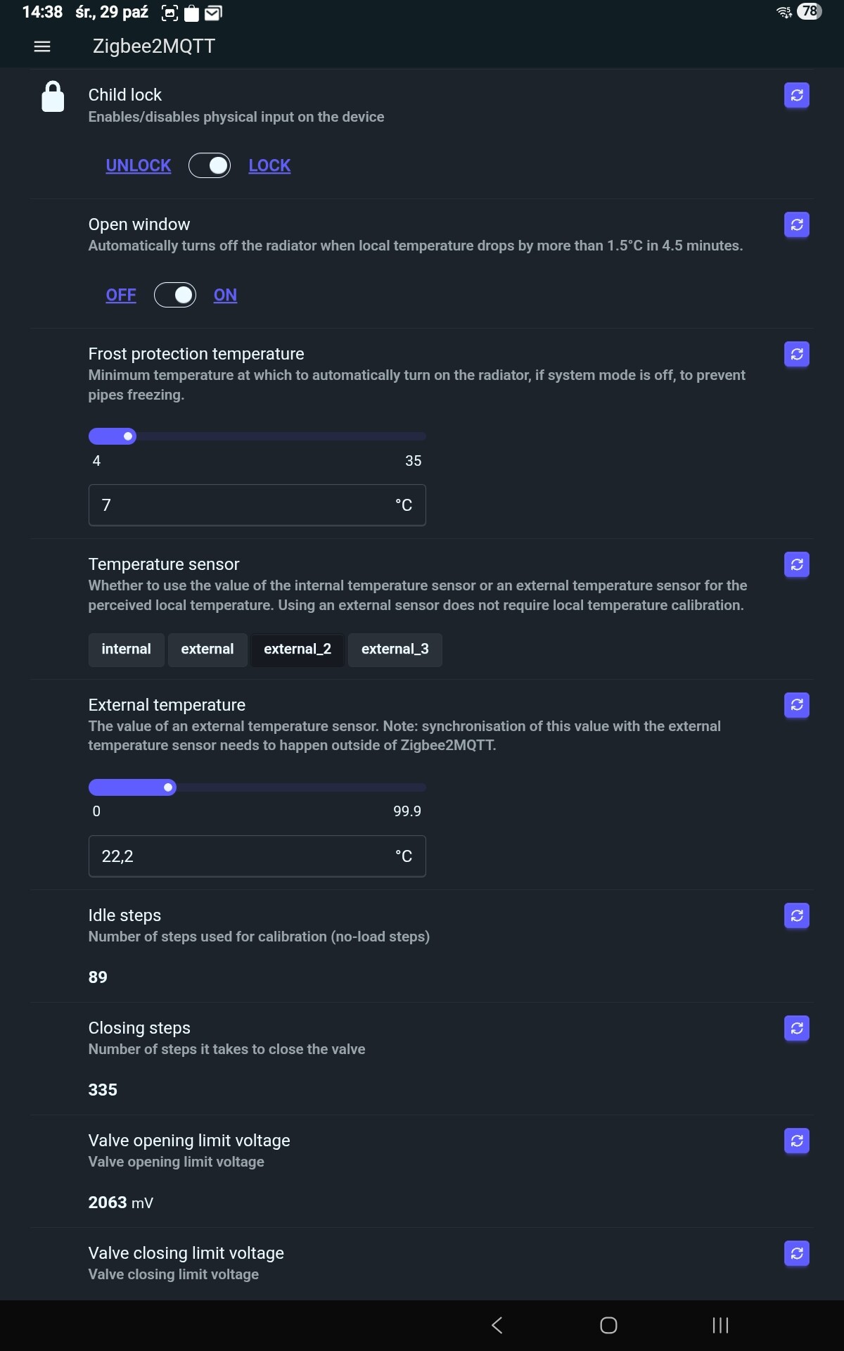The image size is (844, 1351).
Task: Toggle the Child lock switch
Action: click(x=210, y=165)
